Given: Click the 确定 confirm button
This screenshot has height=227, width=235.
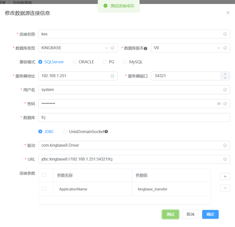Looking at the screenshot, I should [x=210, y=214].
